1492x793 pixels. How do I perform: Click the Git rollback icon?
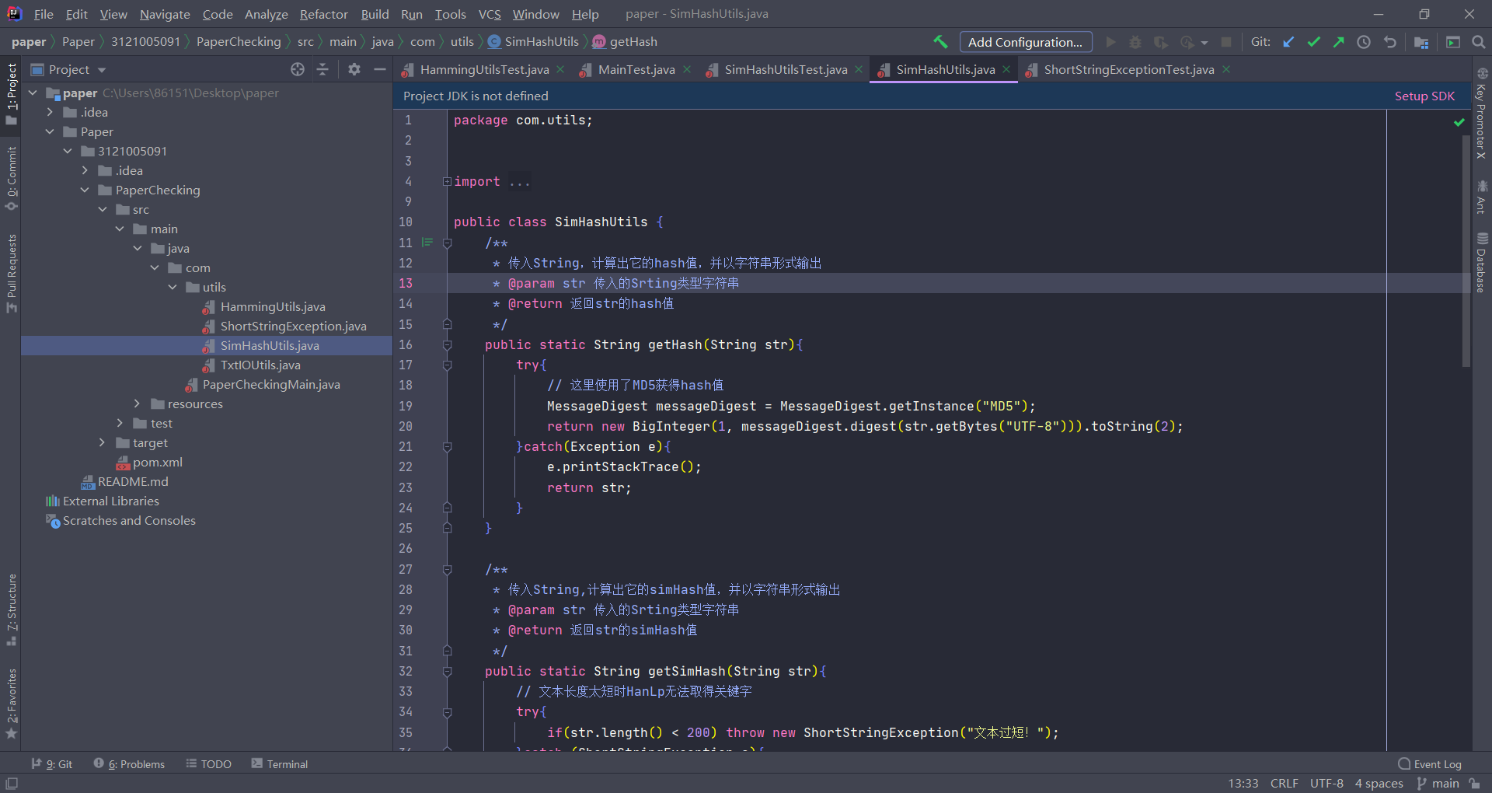coord(1389,42)
